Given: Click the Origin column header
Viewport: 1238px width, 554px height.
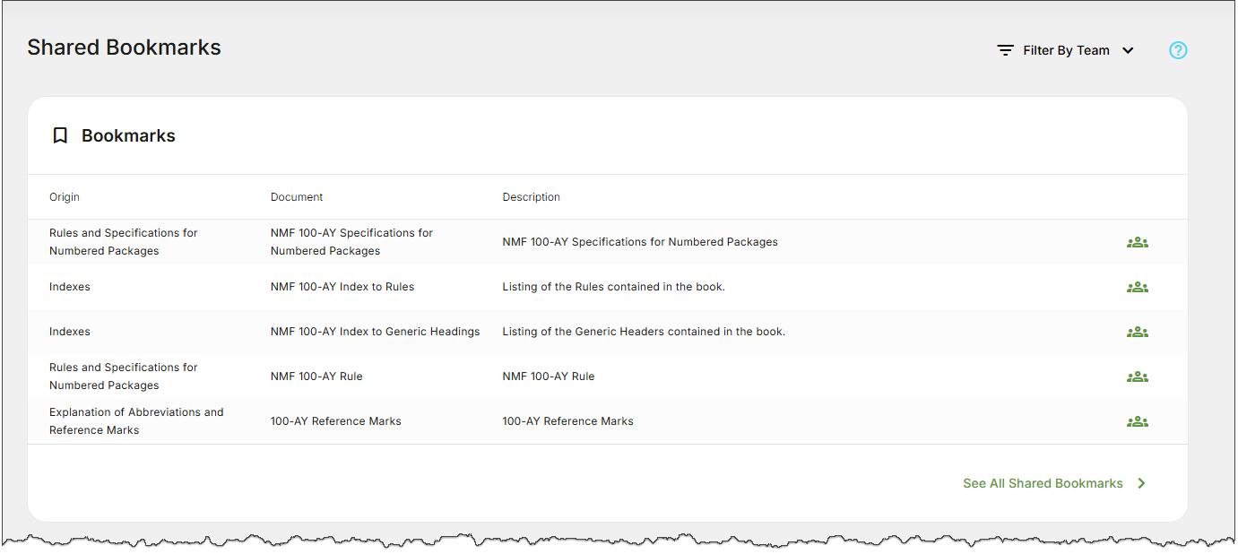Looking at the screenshot, I should pyautogui.click(x=65, y=197).
